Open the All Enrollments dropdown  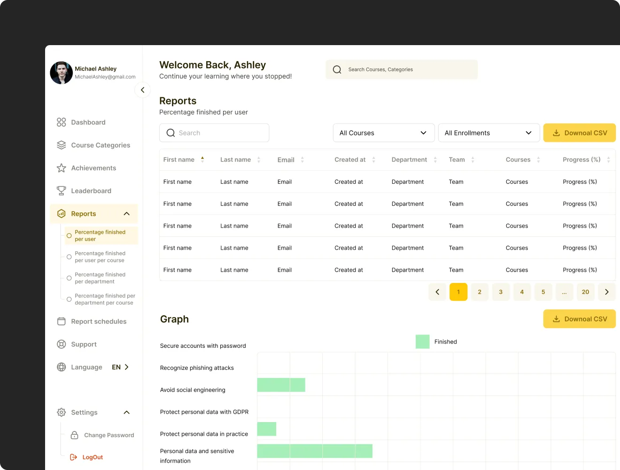tap(488, 133)
